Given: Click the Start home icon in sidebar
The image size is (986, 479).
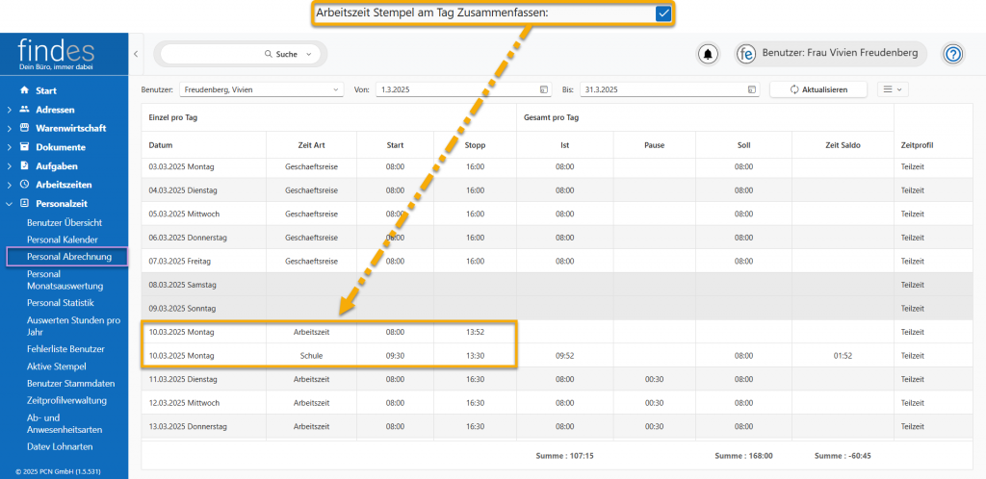Looking at the screenshot, I should tap(24, 90).
